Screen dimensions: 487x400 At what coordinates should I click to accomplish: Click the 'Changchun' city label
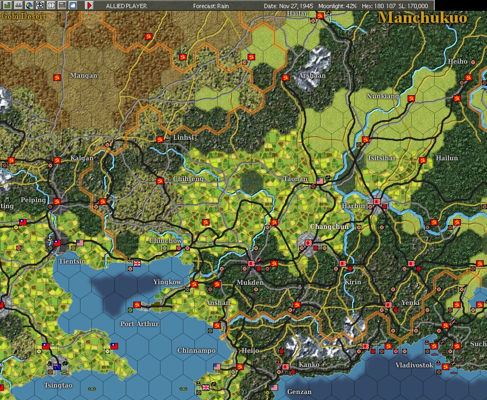329,227
